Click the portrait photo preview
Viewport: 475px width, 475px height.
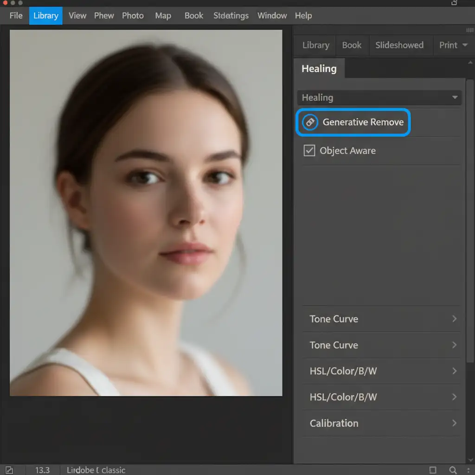[x=146, y=212]
